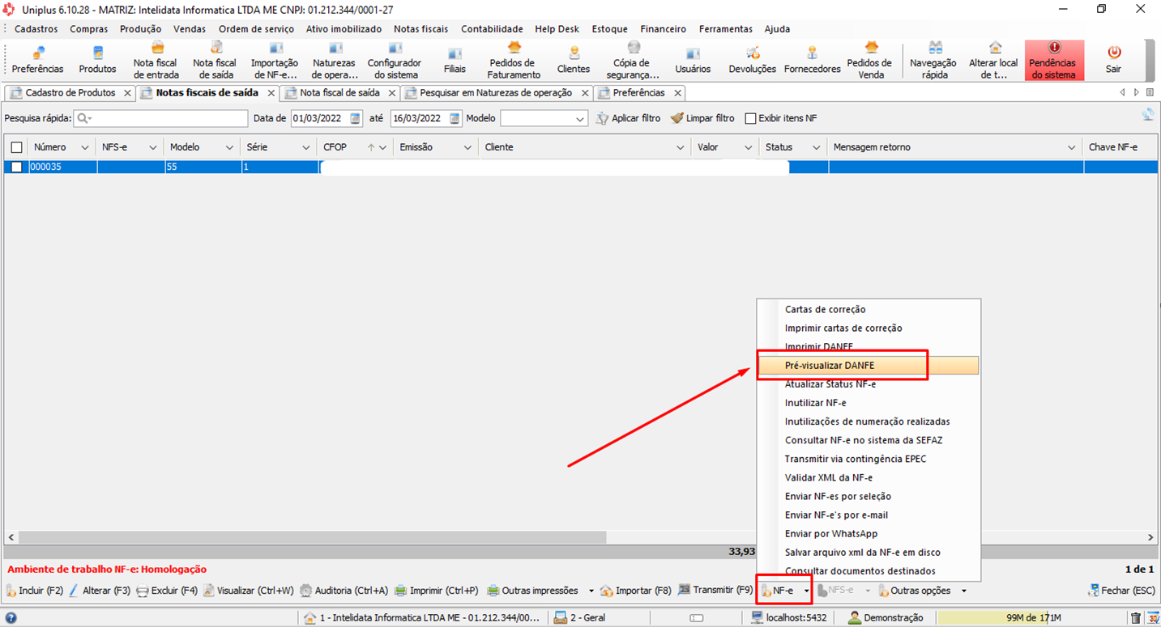Click Transmitir (F9) button
The image size is (1161, 627).
pyautogui.click(x=715, y=591)
